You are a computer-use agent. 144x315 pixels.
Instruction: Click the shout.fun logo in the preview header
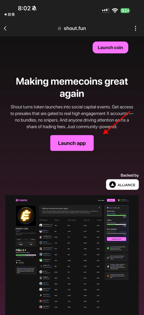click(x=21, y=200)
